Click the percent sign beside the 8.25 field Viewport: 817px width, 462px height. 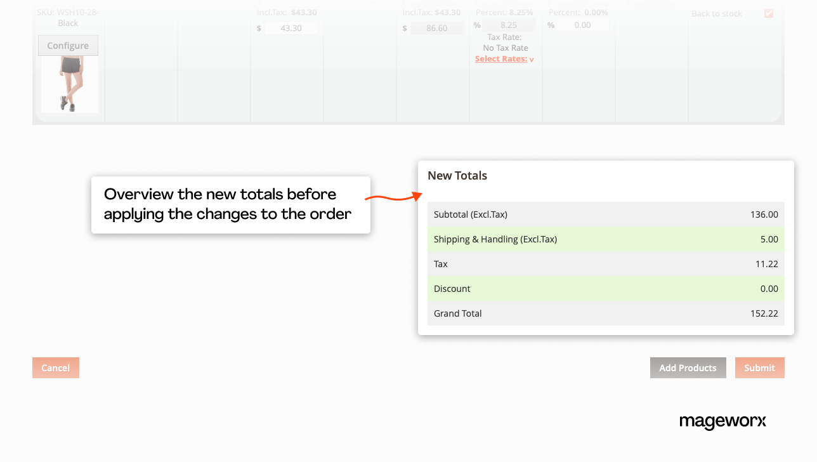point(477,25)
